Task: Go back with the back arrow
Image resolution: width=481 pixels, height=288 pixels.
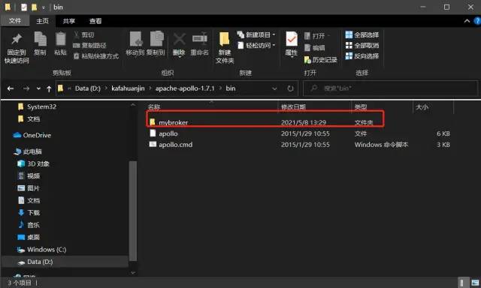Action: (x=11, y=88)
